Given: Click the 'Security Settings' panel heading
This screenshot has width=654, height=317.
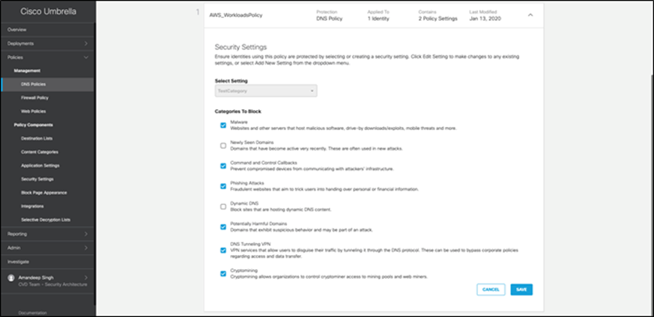Looking at the screenshot, I should coord(240,46).
